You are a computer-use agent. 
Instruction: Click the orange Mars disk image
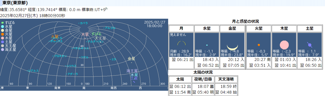[x=259, y=45]
